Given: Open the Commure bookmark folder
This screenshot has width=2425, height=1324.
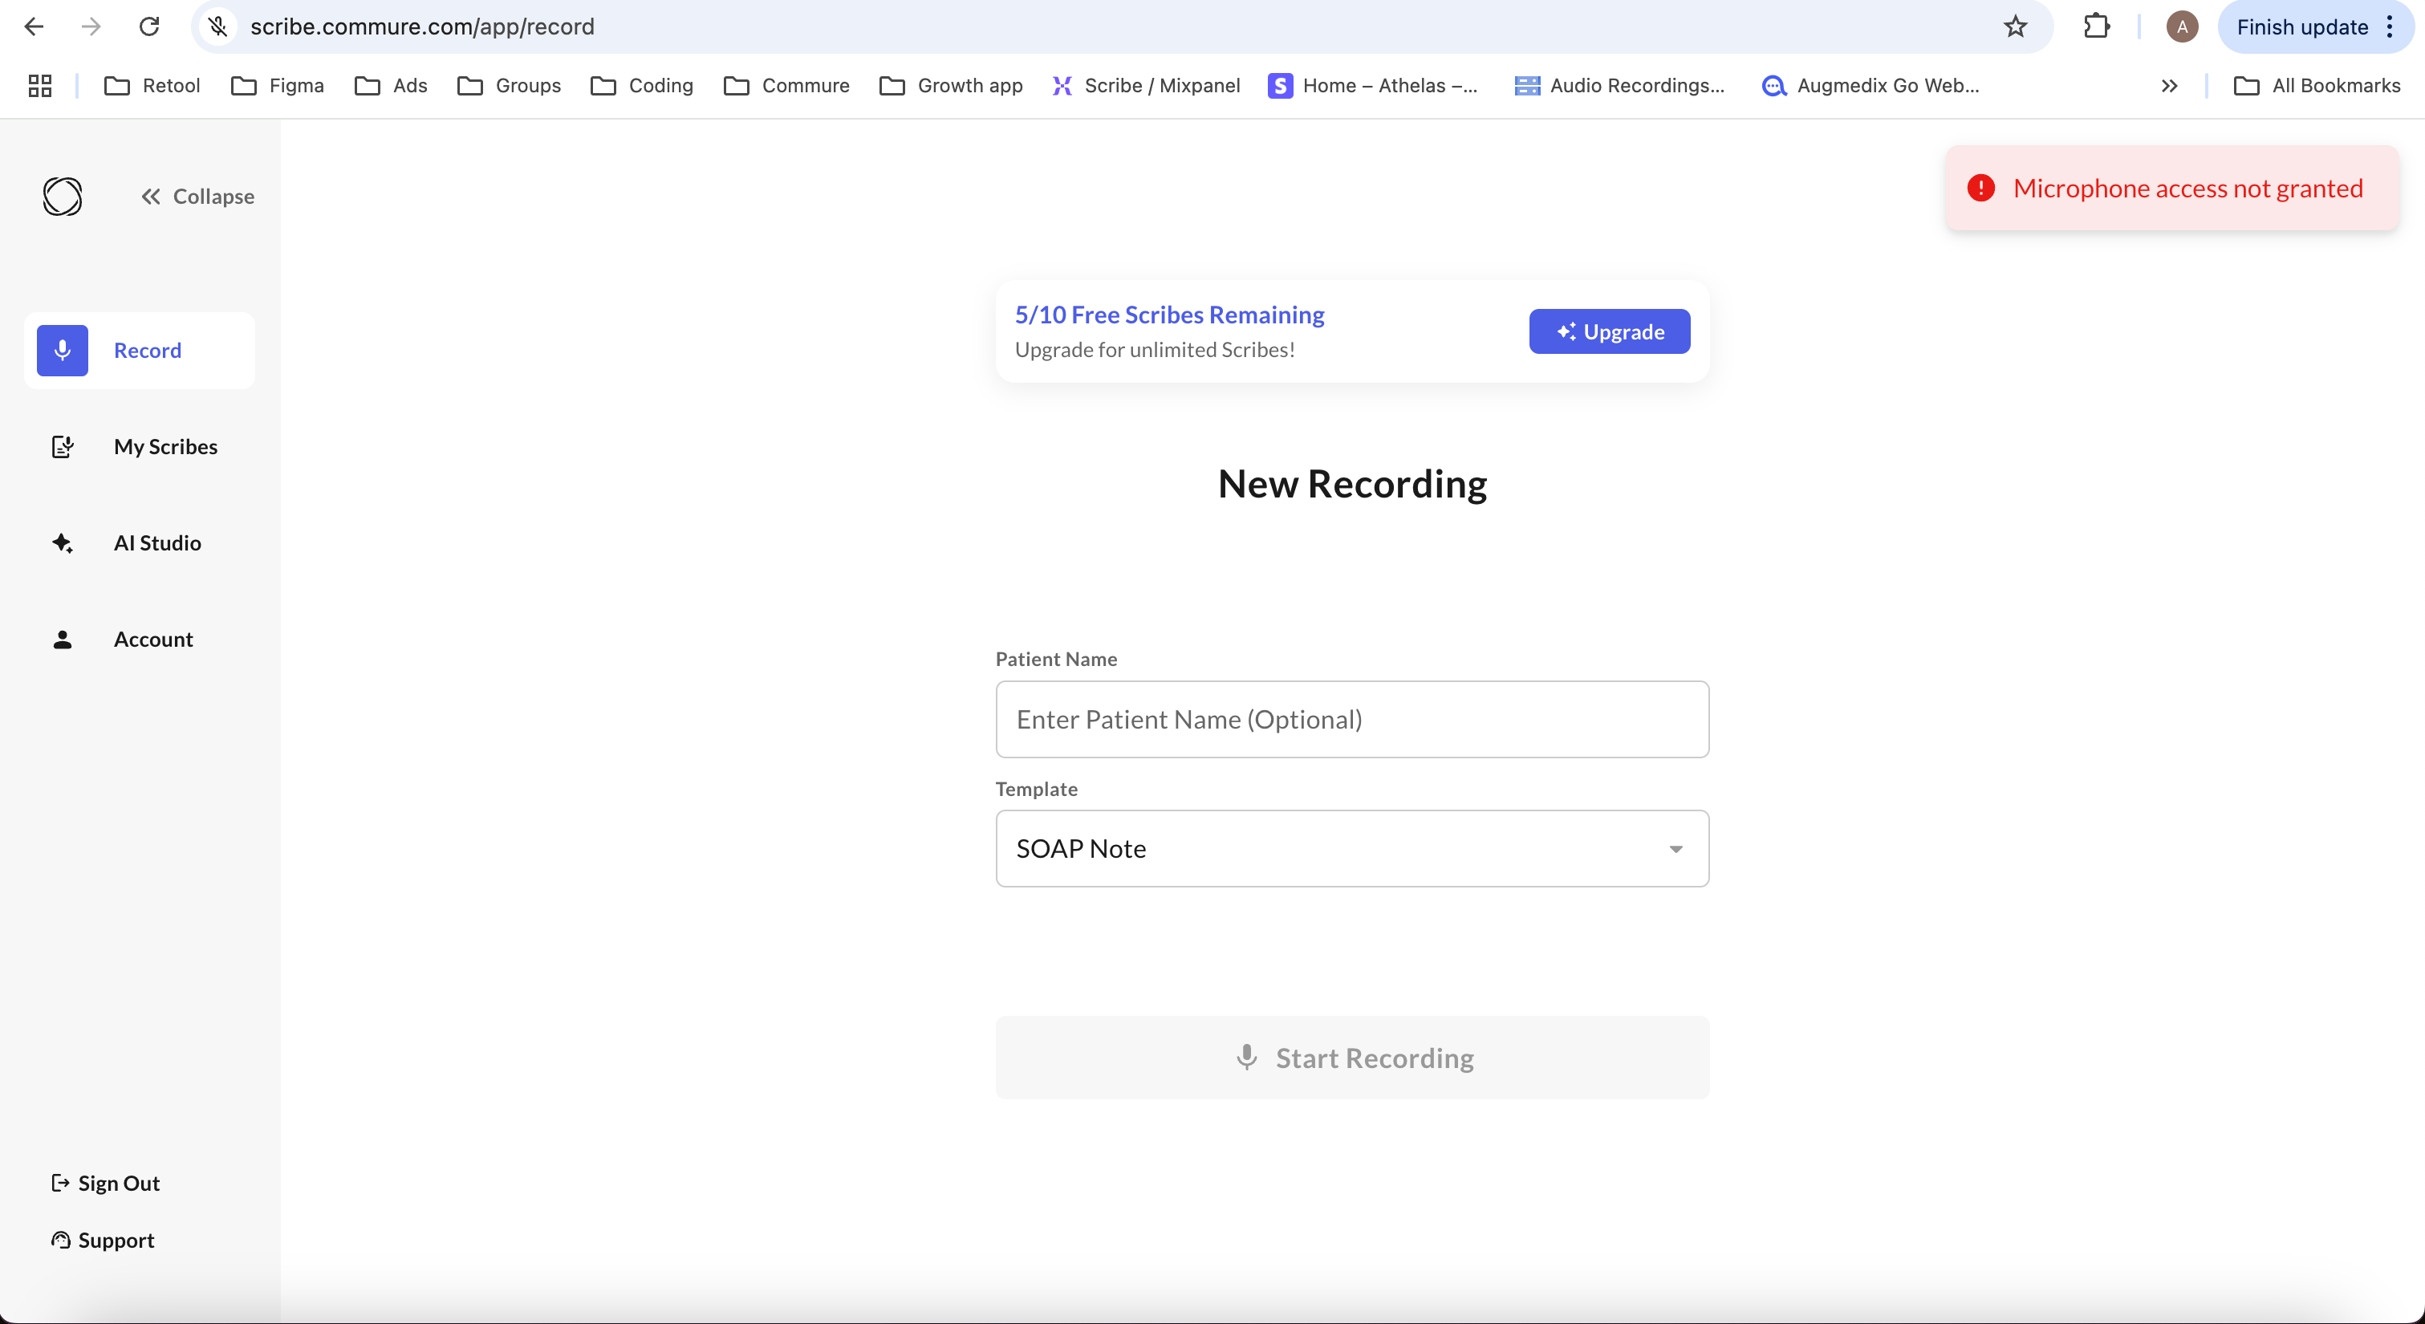Looking at the screenshot, I should coord(786,86).
